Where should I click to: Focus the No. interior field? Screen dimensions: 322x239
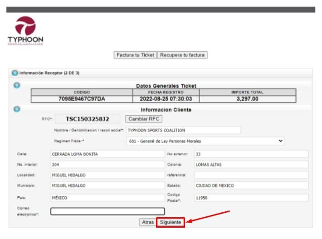(x=107, y=165)
